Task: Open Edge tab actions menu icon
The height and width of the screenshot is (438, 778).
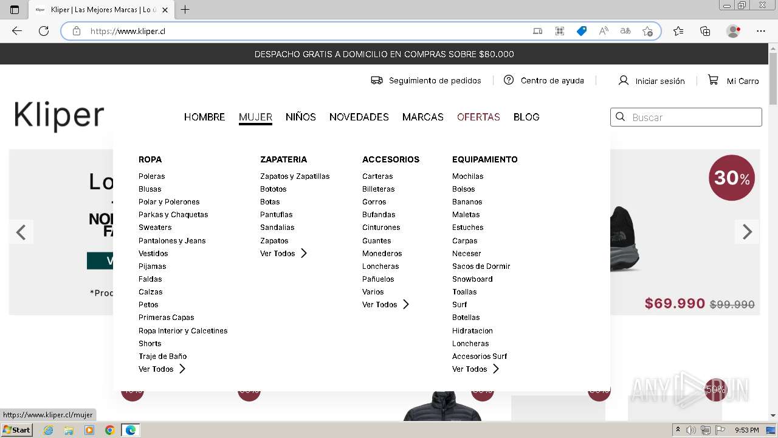Action: pos(15,10)
